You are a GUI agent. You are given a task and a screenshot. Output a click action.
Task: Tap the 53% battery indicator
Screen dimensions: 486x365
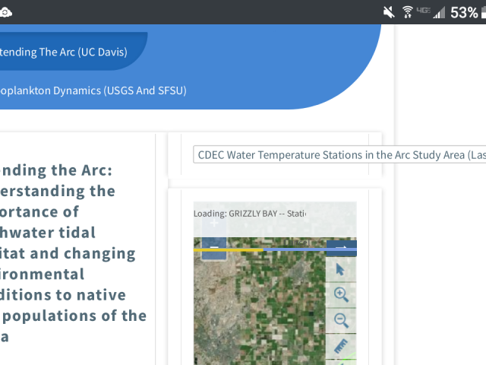[x=468, y=13]
